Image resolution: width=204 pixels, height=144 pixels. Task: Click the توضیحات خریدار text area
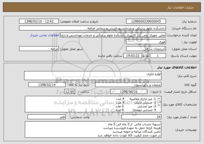[x=93, y=129]
